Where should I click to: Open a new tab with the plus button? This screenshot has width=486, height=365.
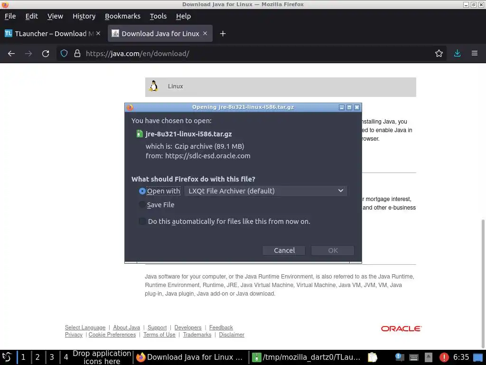coord(223,34)
